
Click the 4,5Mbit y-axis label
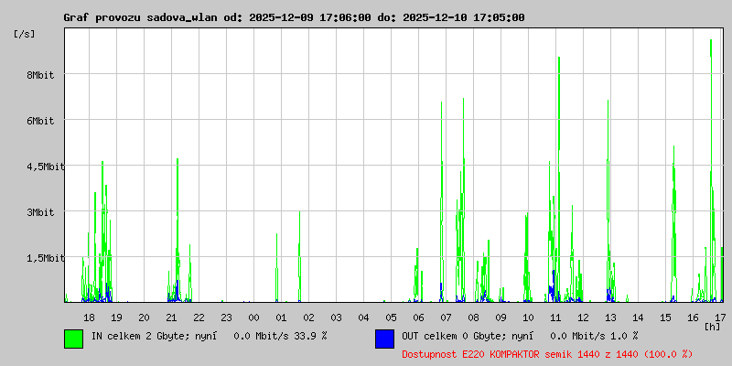(46, 167)
